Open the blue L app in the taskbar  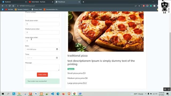point(14,94)
